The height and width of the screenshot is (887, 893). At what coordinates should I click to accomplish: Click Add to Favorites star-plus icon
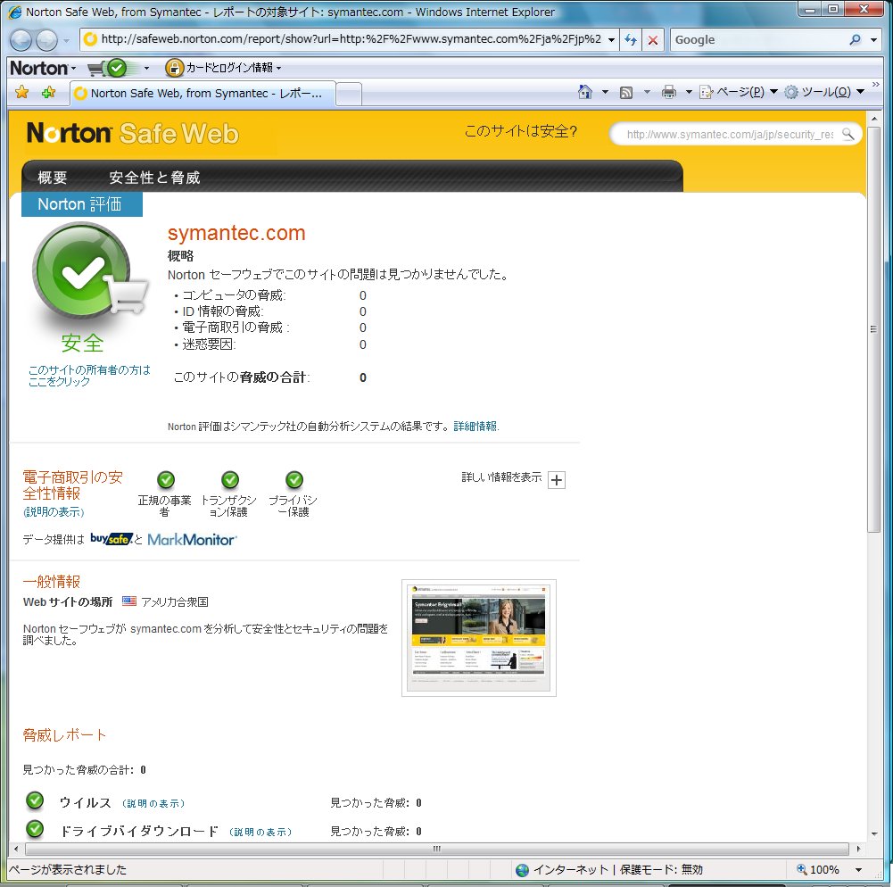pos(48,92)
